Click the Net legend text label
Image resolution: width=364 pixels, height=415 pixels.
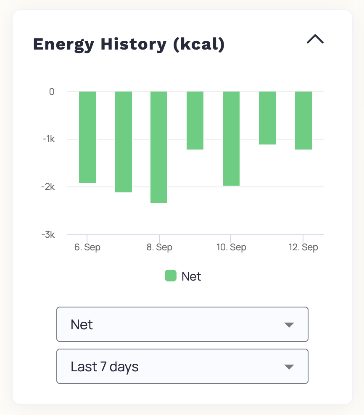coord(191,276)
